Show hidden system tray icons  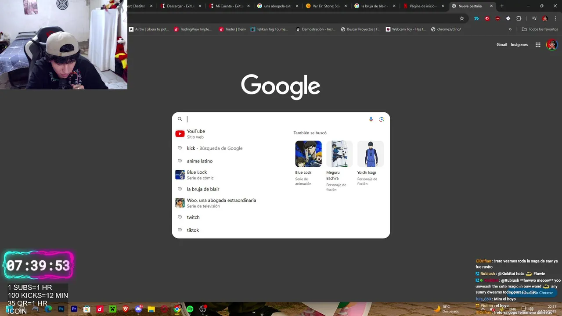point(483,309)
